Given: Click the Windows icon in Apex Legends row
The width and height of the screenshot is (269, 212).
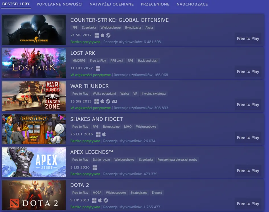Looking at the screenshot, I should click(x=95, y=168).
